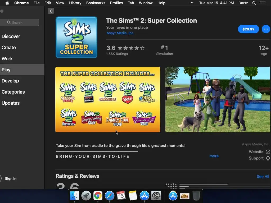Open the Chrome application menu
The image size is (271, 203).
pyautogui.click(x=21, y=3)
